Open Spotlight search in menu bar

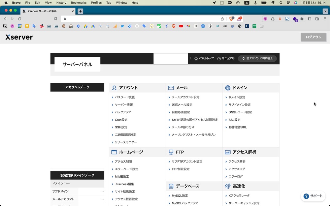tap(281, 3)
